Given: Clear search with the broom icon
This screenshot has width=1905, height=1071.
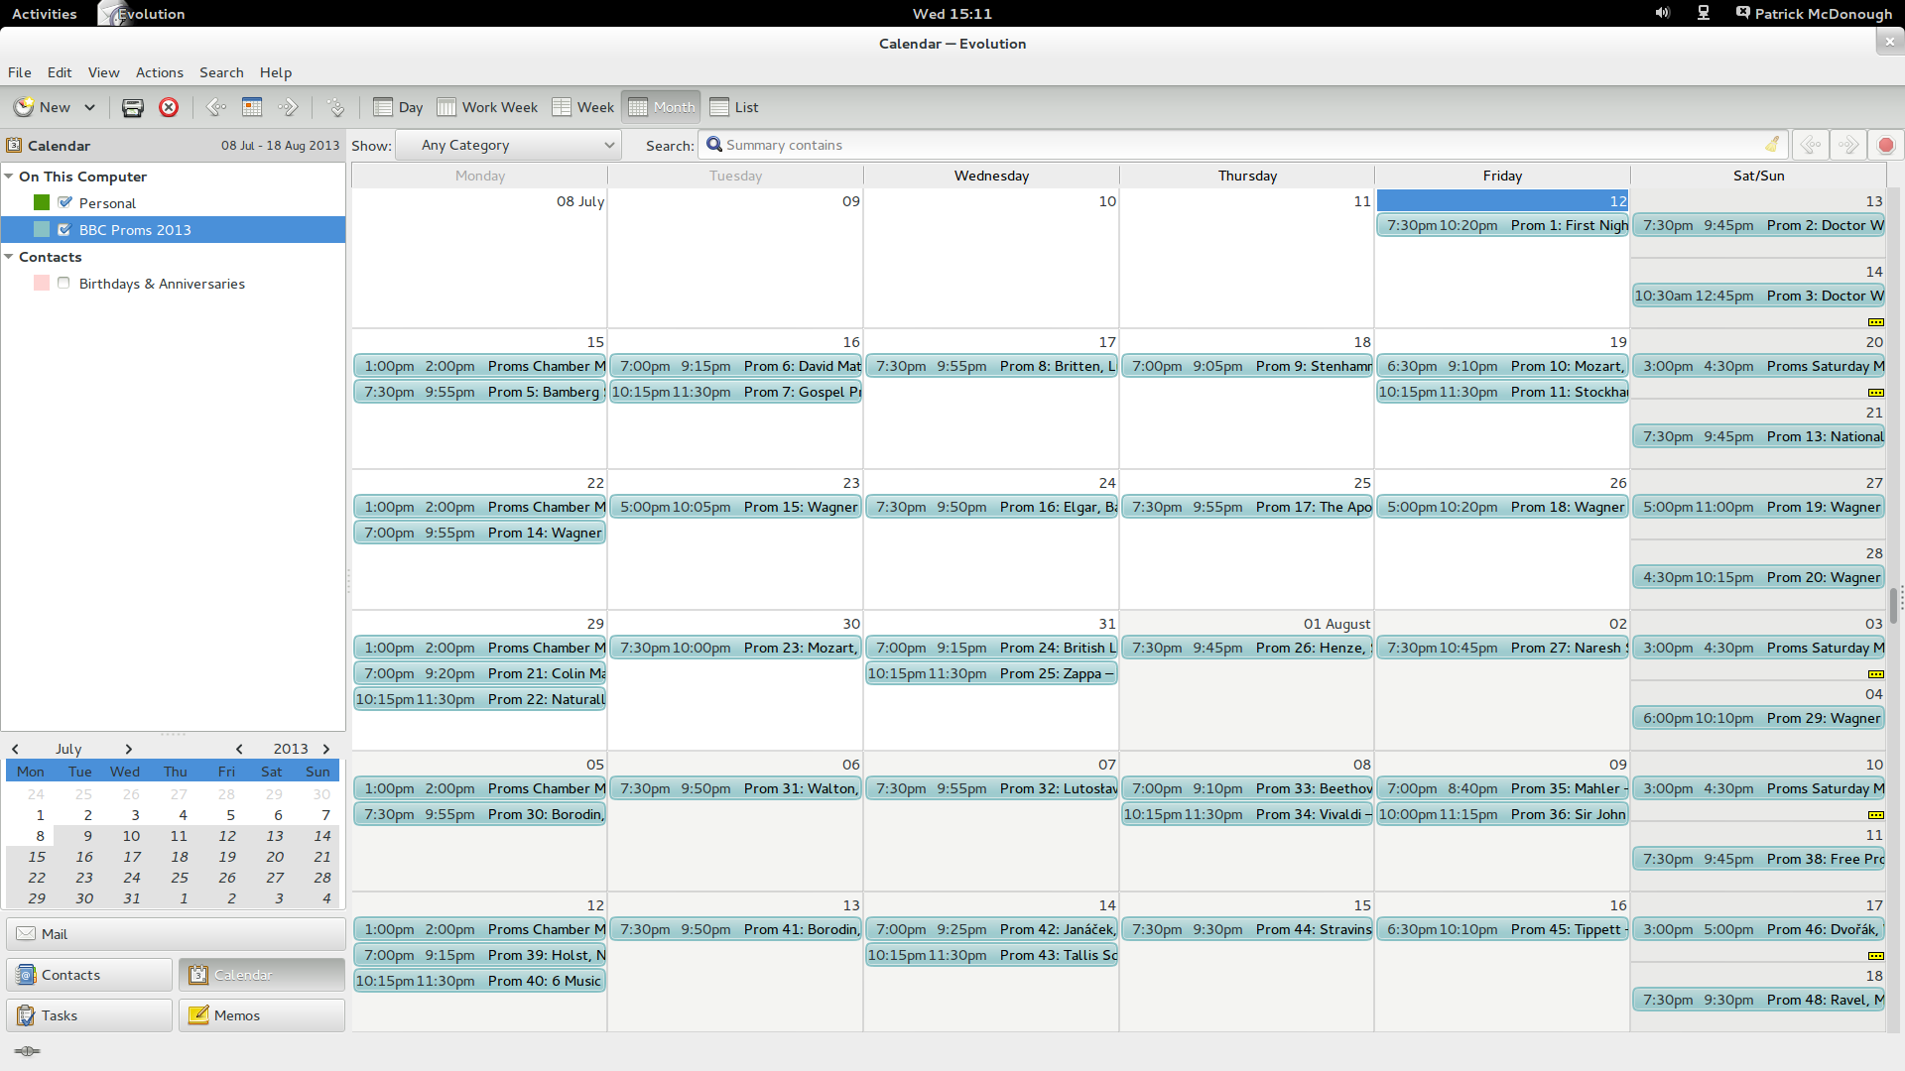Looking at the screenshot, I should pos(1772,145).
